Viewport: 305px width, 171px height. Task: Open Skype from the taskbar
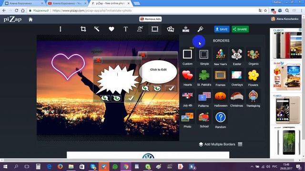(93, 167)
